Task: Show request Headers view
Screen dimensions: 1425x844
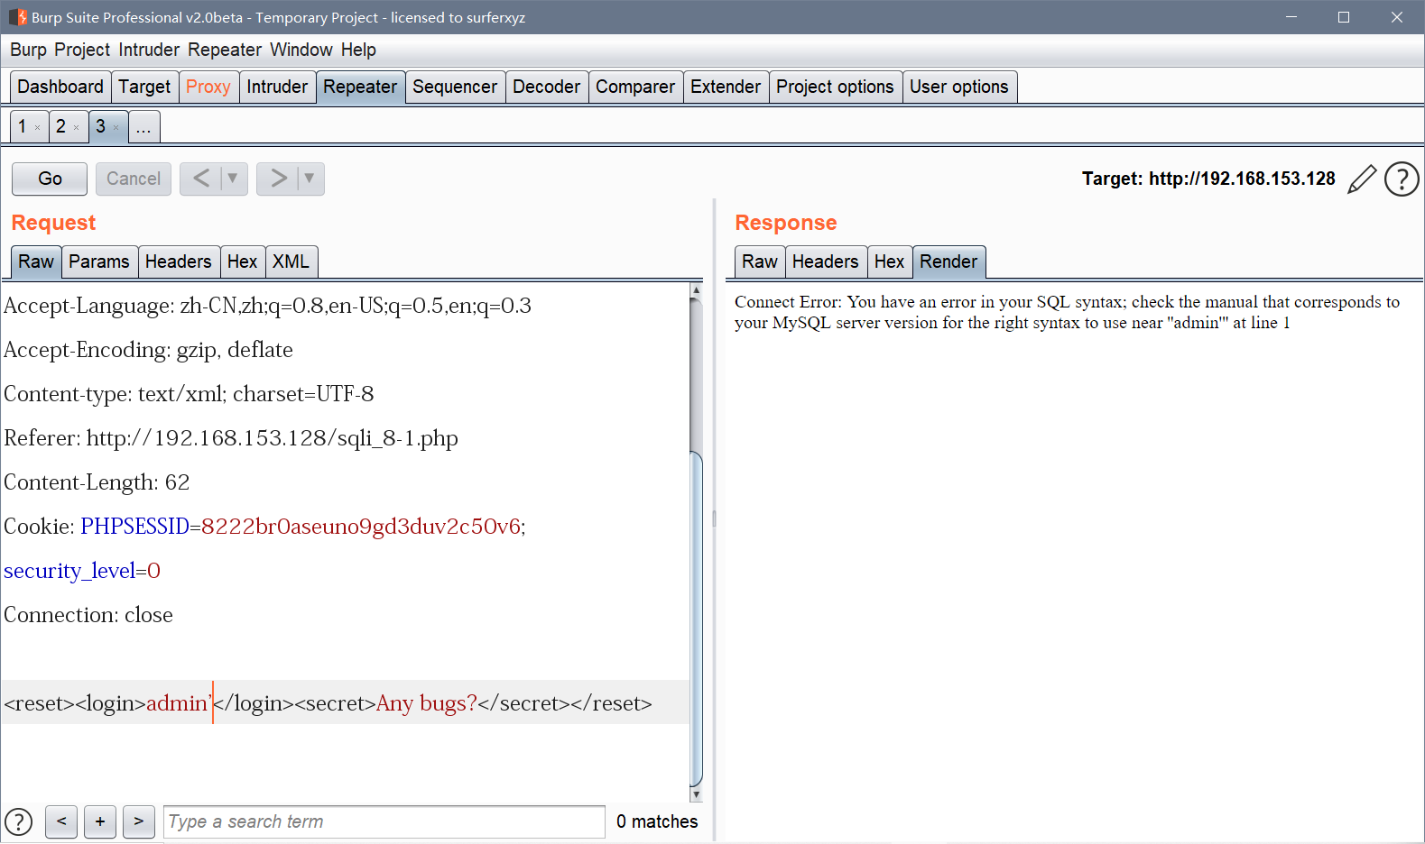Action: [x=178, y=261]
